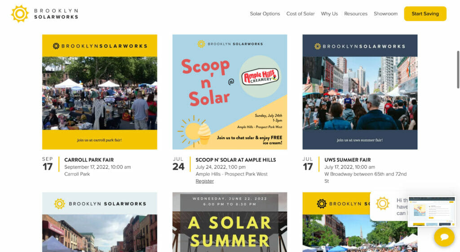The height and width of the screenshot is (252, 460).
Task: Click the 'Carroll Park' location text
Action: click(77, 174)
